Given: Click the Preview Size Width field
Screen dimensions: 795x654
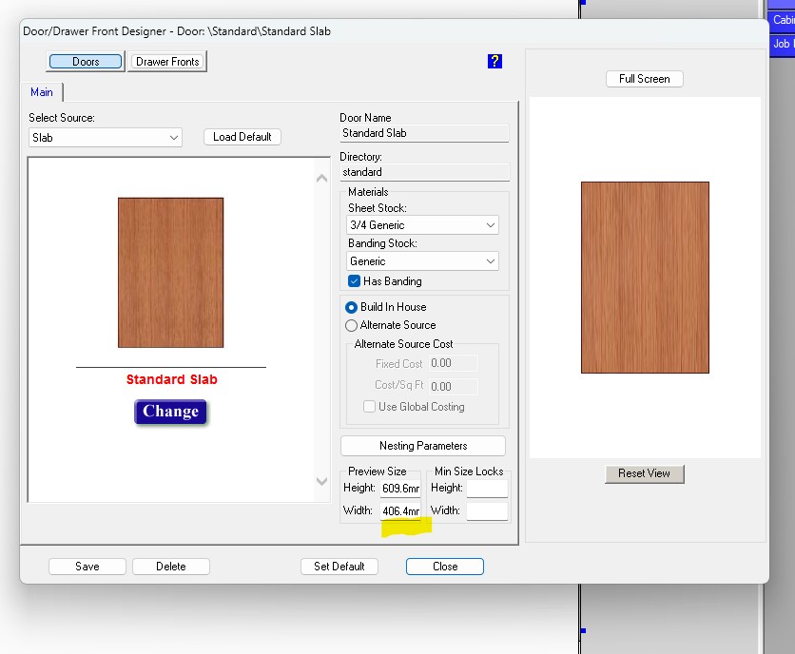Looking at the screenshot, I should pyautogui.click(x=399, y=511).
